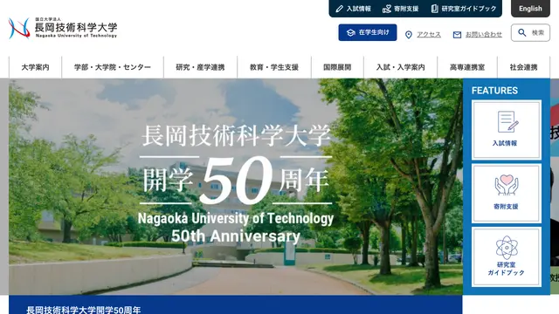Open the 寄附支援 heart-in-hands feature card
The image size is (559, 314).
[x=507, y=194]
